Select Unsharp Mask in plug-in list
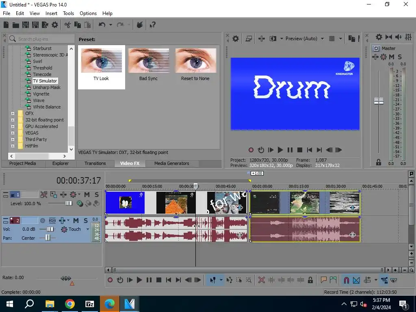416x312 pixels. click(x=46, y=87)
